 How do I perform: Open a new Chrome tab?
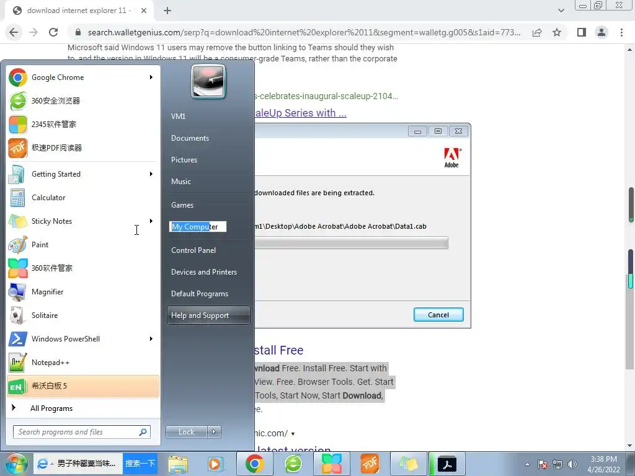click(167, 11)
